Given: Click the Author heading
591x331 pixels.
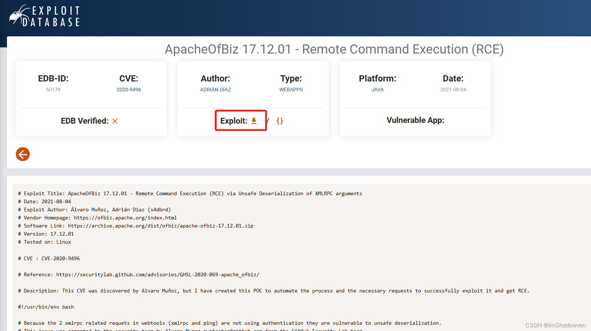Looking at the screenshot, I should pyautogui.click(x=216, y=79).
